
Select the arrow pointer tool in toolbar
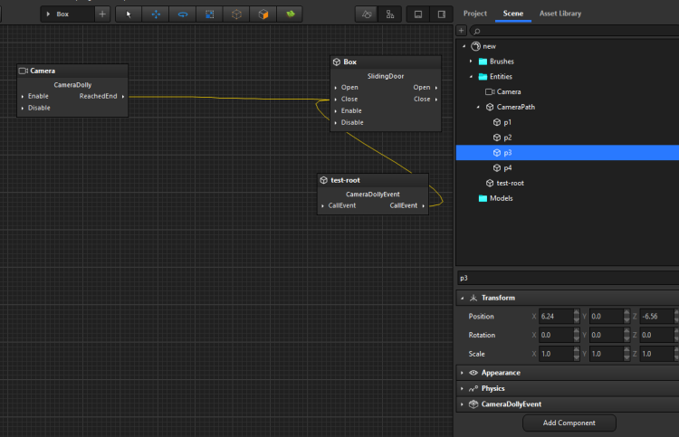point(129,14)
